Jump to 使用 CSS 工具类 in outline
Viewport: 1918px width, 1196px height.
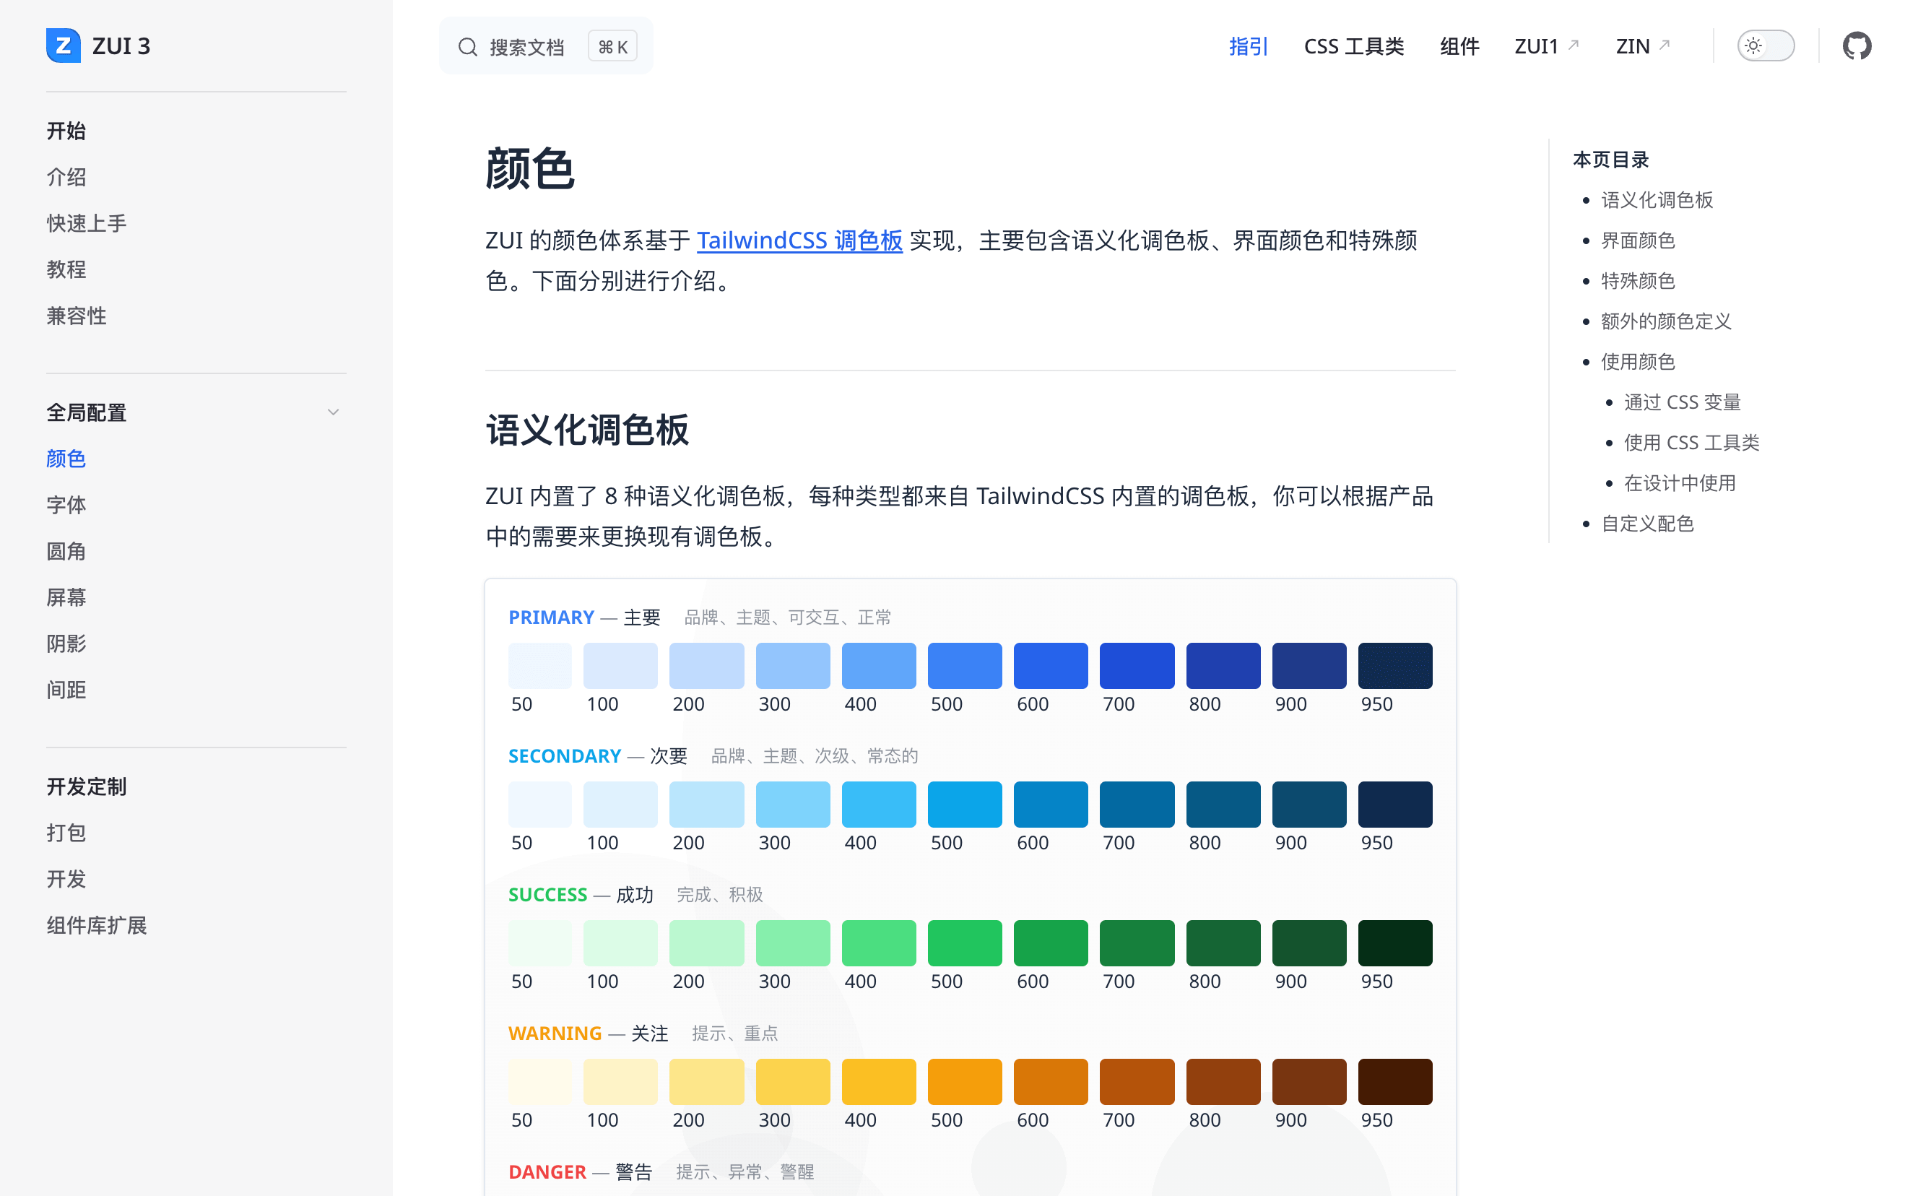point(1692,442)
